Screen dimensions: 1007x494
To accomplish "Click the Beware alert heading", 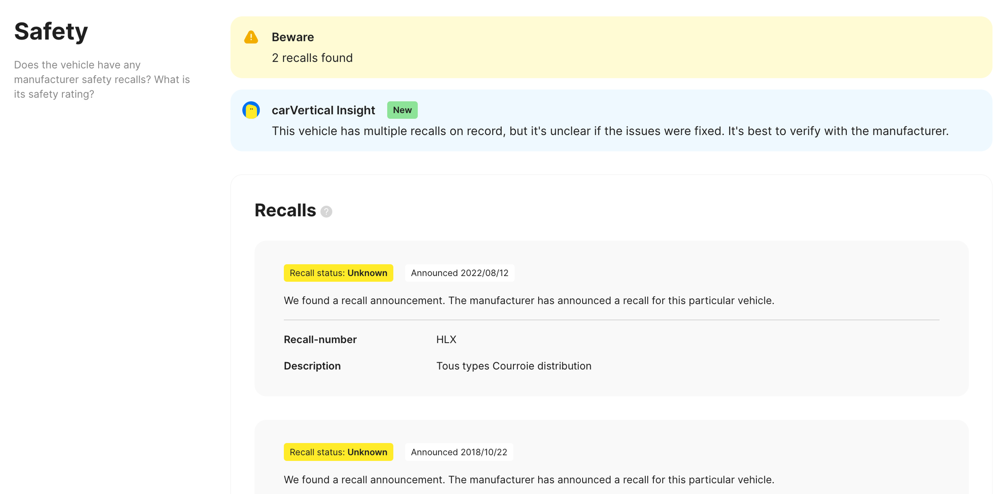I will point(292,37).
